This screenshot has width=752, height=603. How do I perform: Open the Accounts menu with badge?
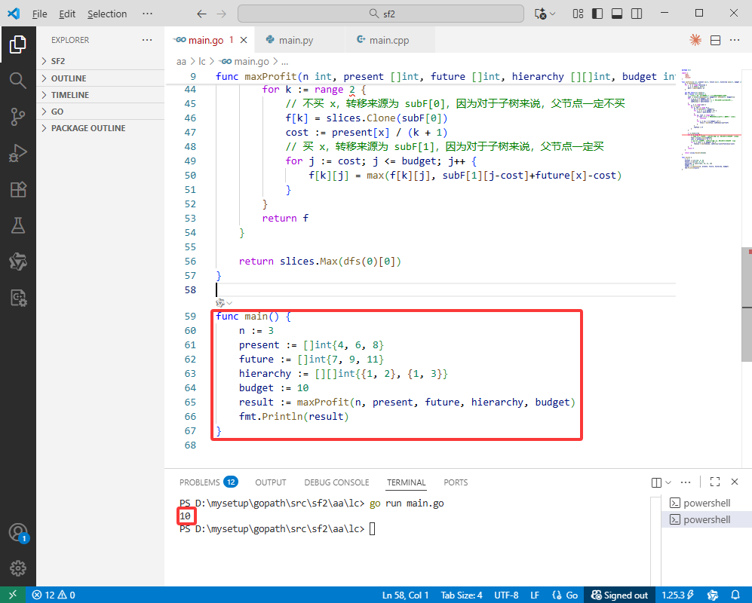pyautogui.click(x=18, y=533)
